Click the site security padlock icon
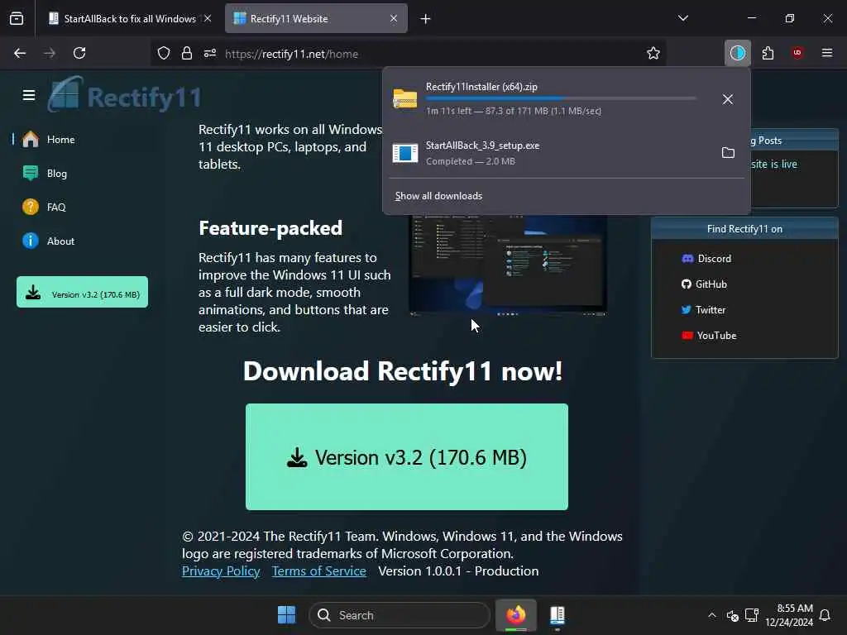Image resolution: width=847 pixels, height=635 pixels. pyautogui.click(x=187, y=54)
